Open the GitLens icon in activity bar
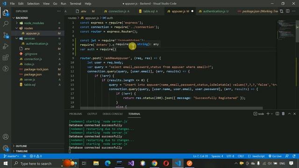The height and width of the screenshot is (168, 299). coord(6,69)
